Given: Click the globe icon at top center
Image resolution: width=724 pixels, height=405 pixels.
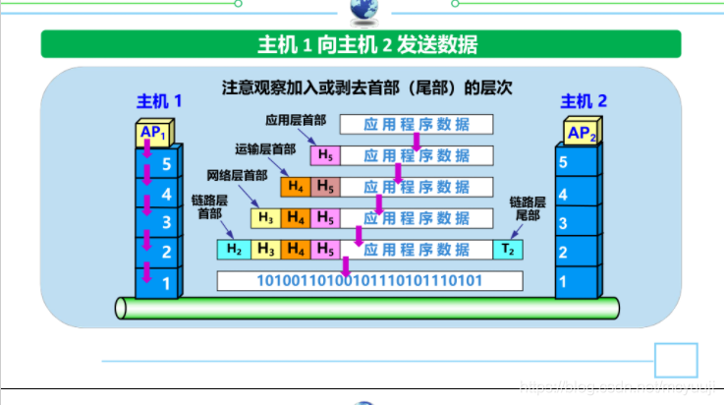Looking at the screenshot, I should coord(363,11).
